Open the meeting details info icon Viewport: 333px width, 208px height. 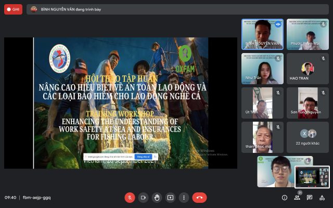click(x=285, y=198)
